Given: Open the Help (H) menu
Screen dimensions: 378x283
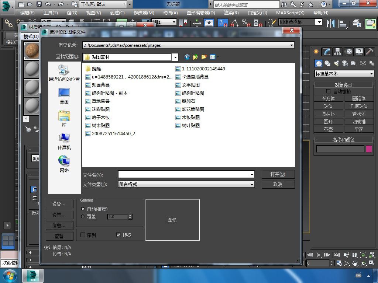Looking at the screenshot, I should click(x=321, y=13).
